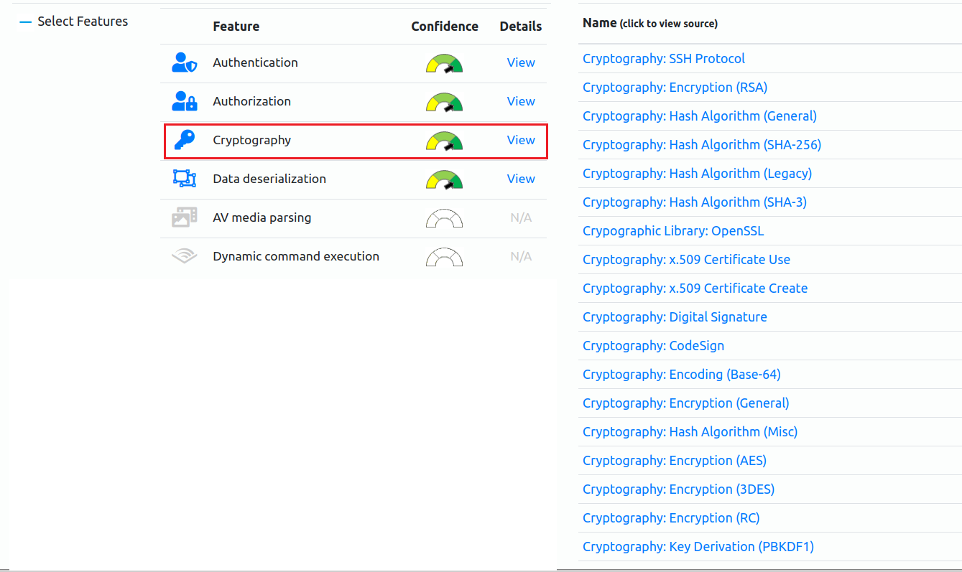Open Cryptography: Key Derivation (PBKDF1)
Screen dimensions: 962x572
click(698, 547)
